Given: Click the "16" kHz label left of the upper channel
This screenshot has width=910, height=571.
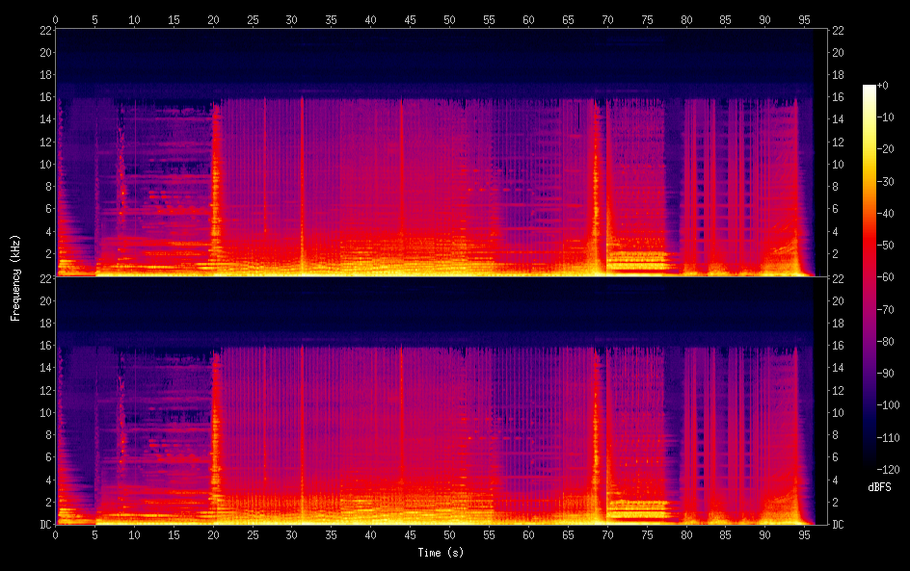Looking at the screenshot, I should (x=43, y=97).
